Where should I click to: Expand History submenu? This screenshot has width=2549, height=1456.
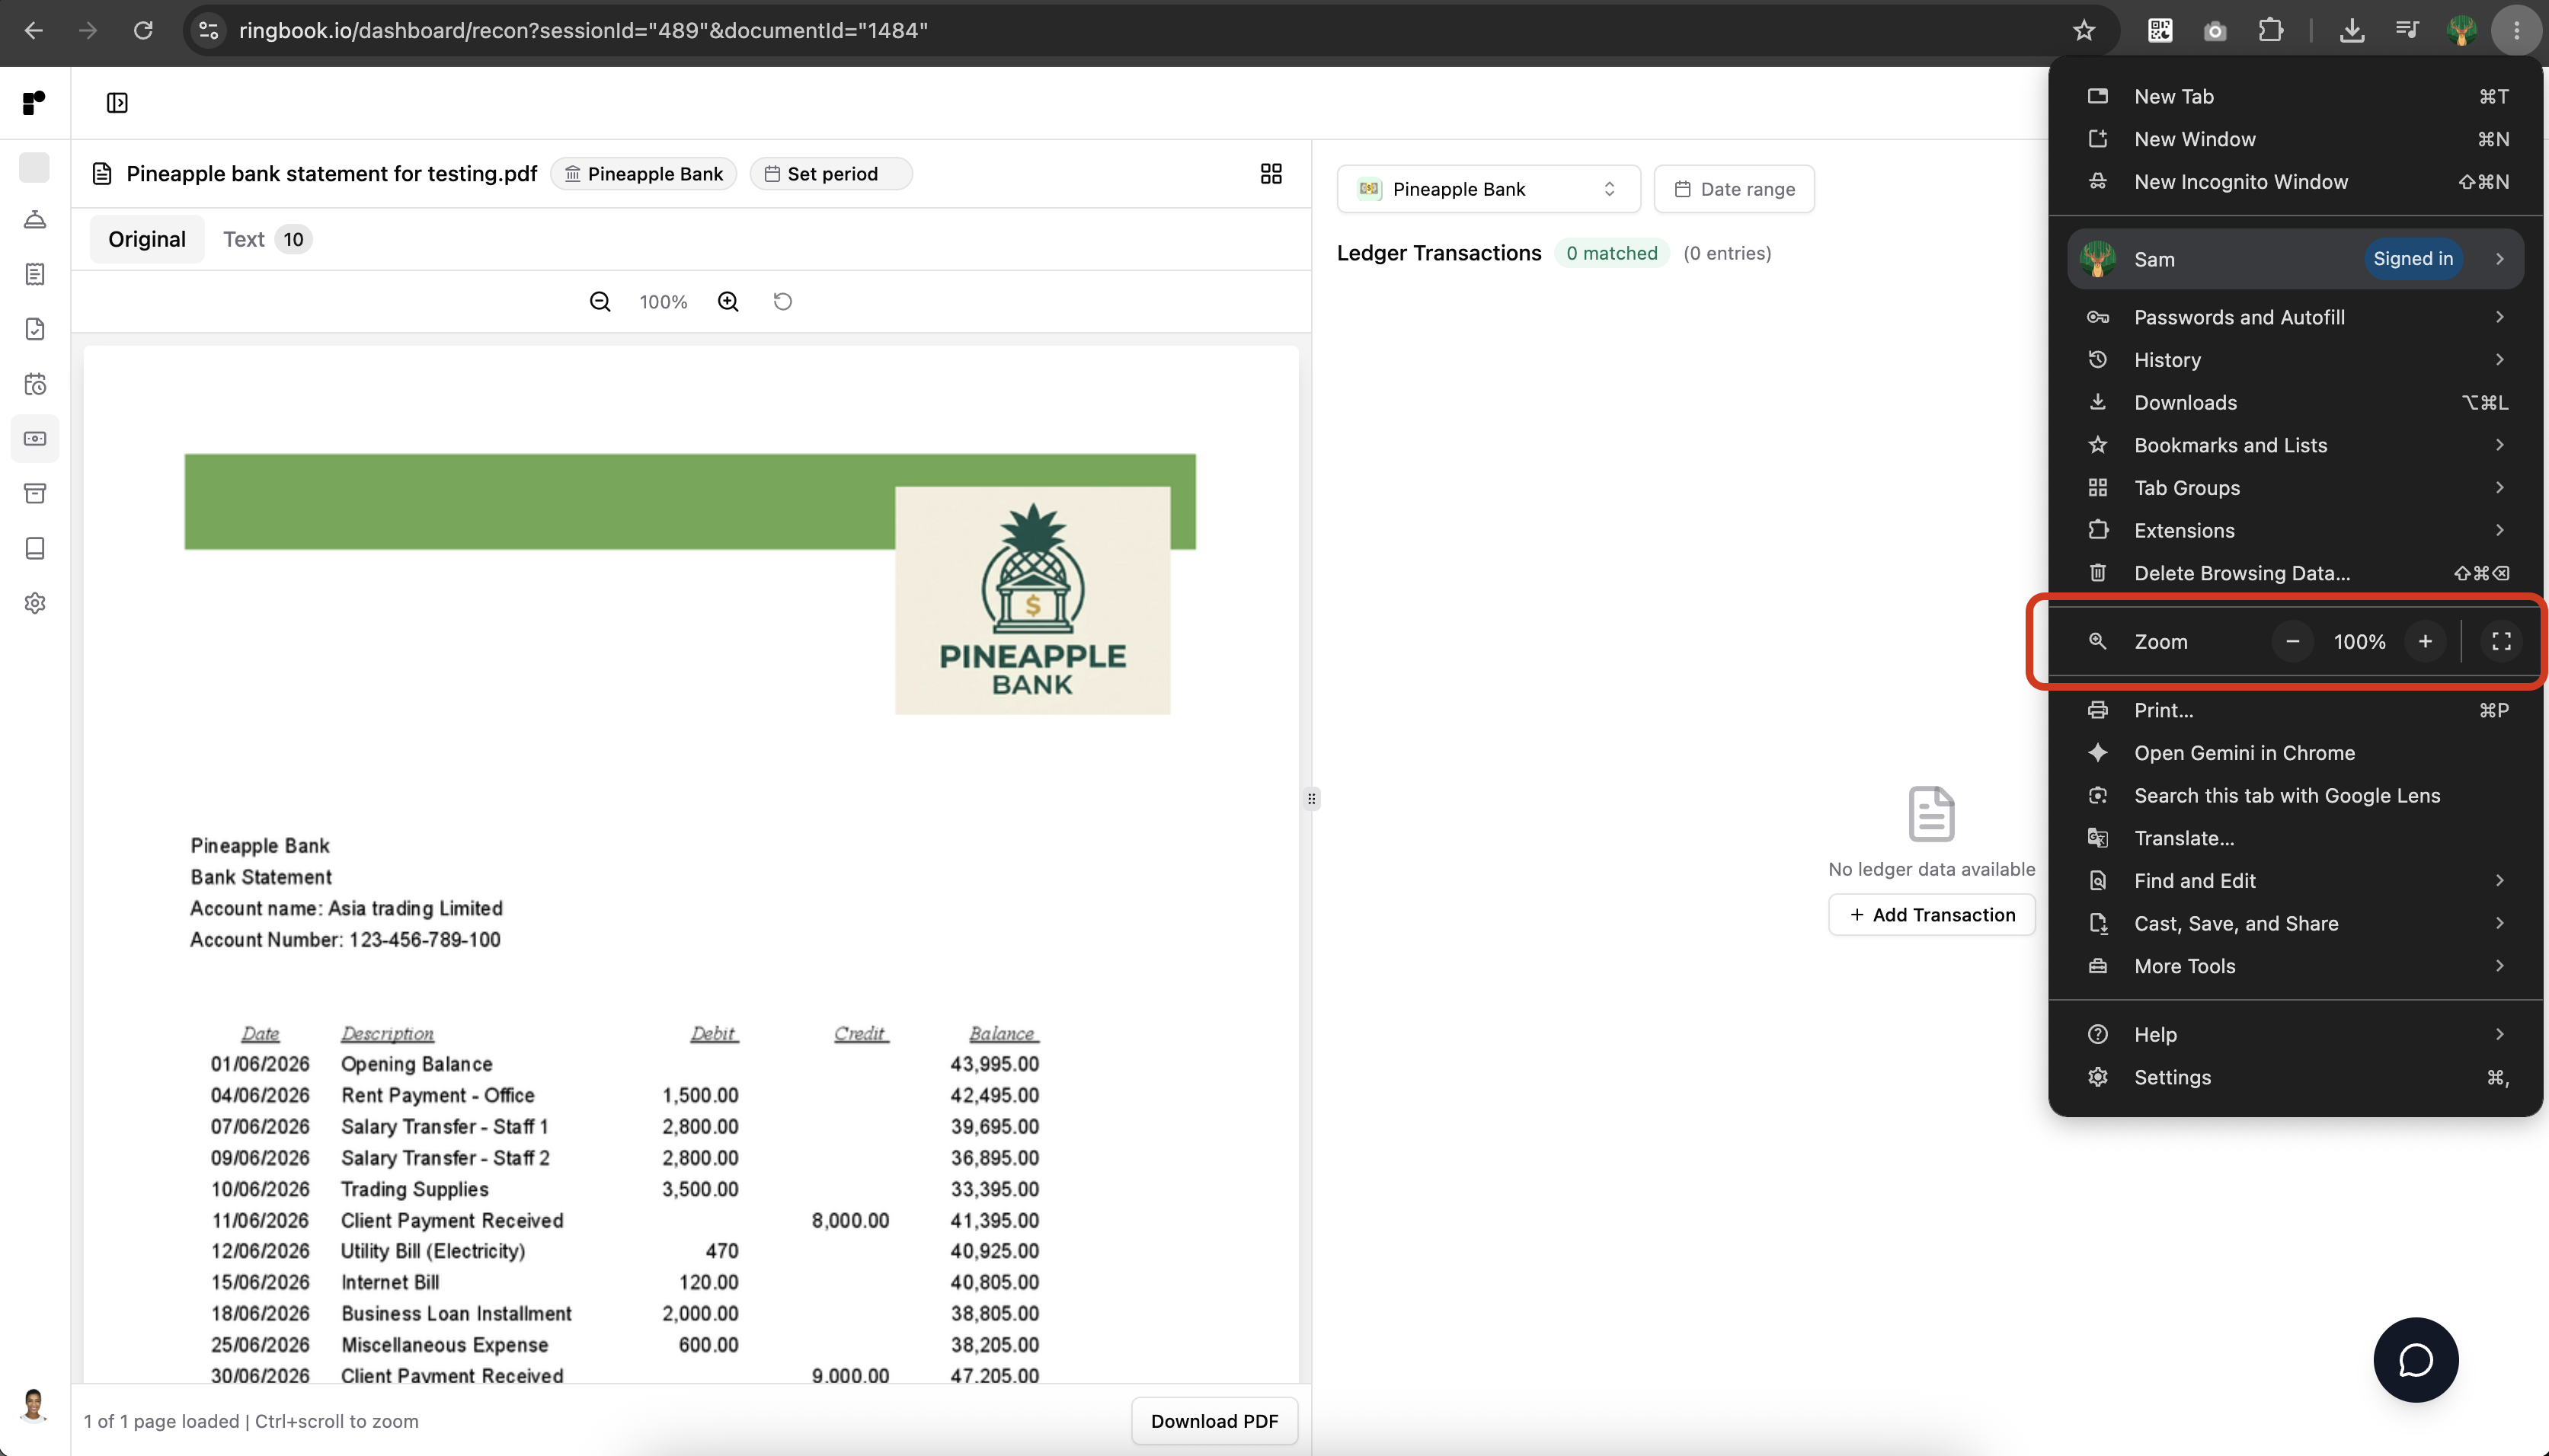coord(2295,360)
